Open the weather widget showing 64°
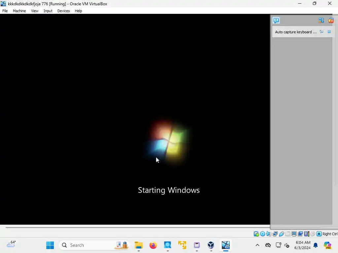Image resolution: width=338 pixels, height=253 pixels. click(x=11, y=244)
